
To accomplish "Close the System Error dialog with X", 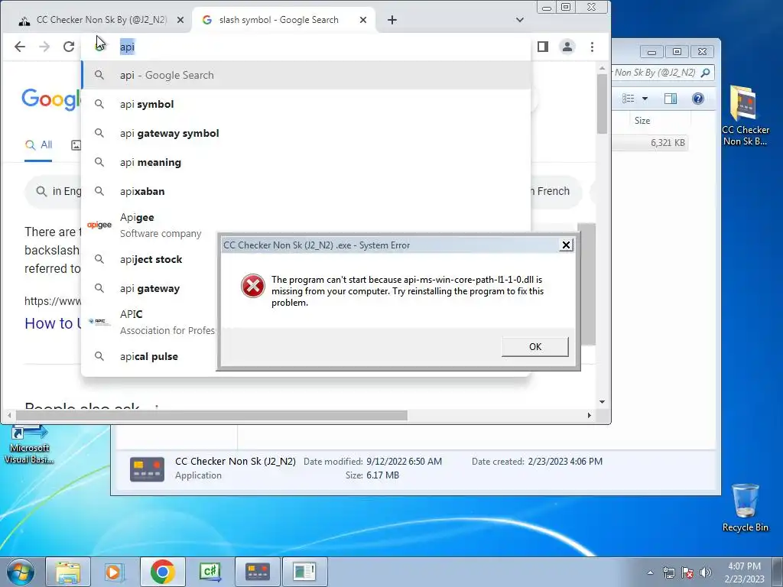I will (x=566, y=245).
